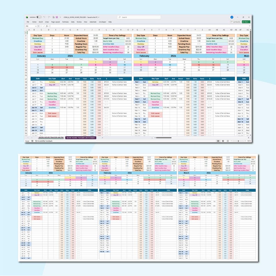Image resolution: width=276 pixels, height=276 pixels.
Task: Open the Developer ribbon tab
Action: (x=103, y=22)
